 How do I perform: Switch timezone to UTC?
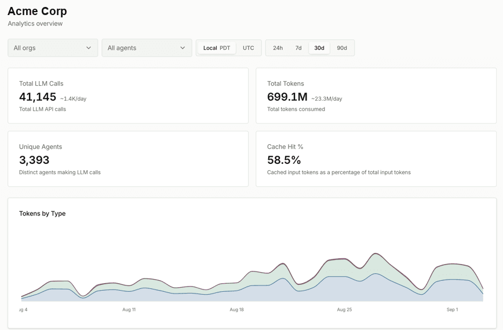[x=248, y=48]
